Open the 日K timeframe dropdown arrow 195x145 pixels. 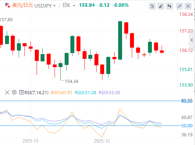pyautogui.click(x=74, y=6)
